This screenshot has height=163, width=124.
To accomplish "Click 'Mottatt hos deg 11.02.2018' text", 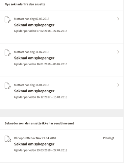I will click(x=32, y=52).
